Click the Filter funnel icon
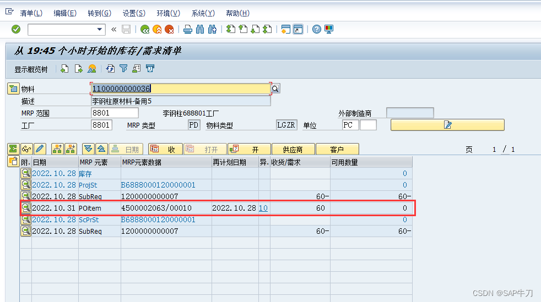 (x=123, y=69)
